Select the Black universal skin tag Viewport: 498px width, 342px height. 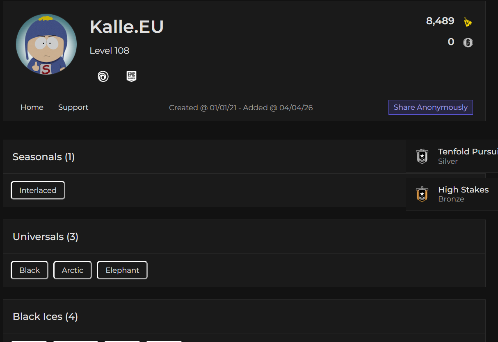click(30, 270)
